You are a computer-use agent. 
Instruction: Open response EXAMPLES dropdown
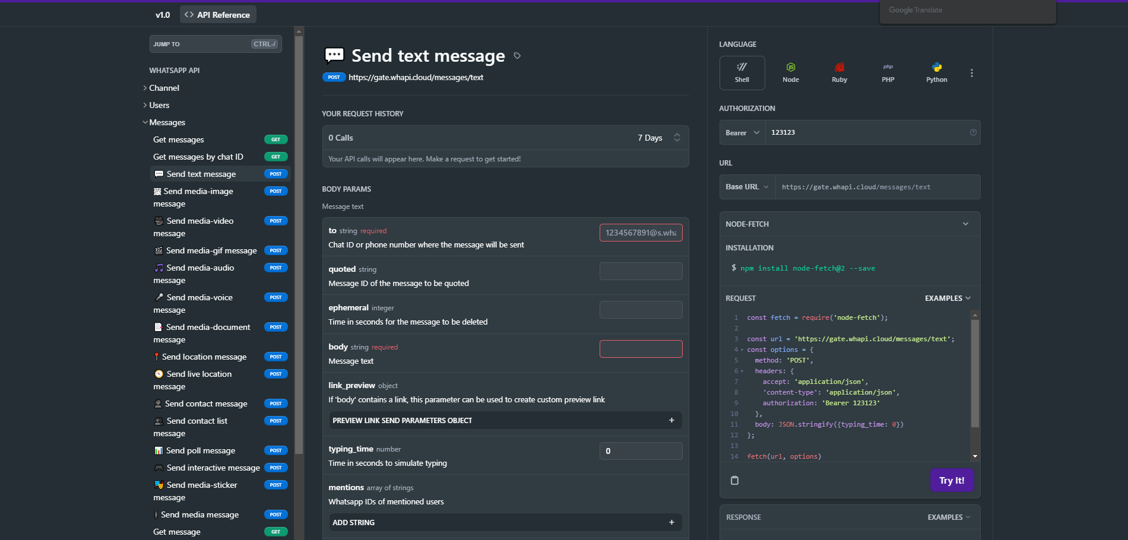949,517
